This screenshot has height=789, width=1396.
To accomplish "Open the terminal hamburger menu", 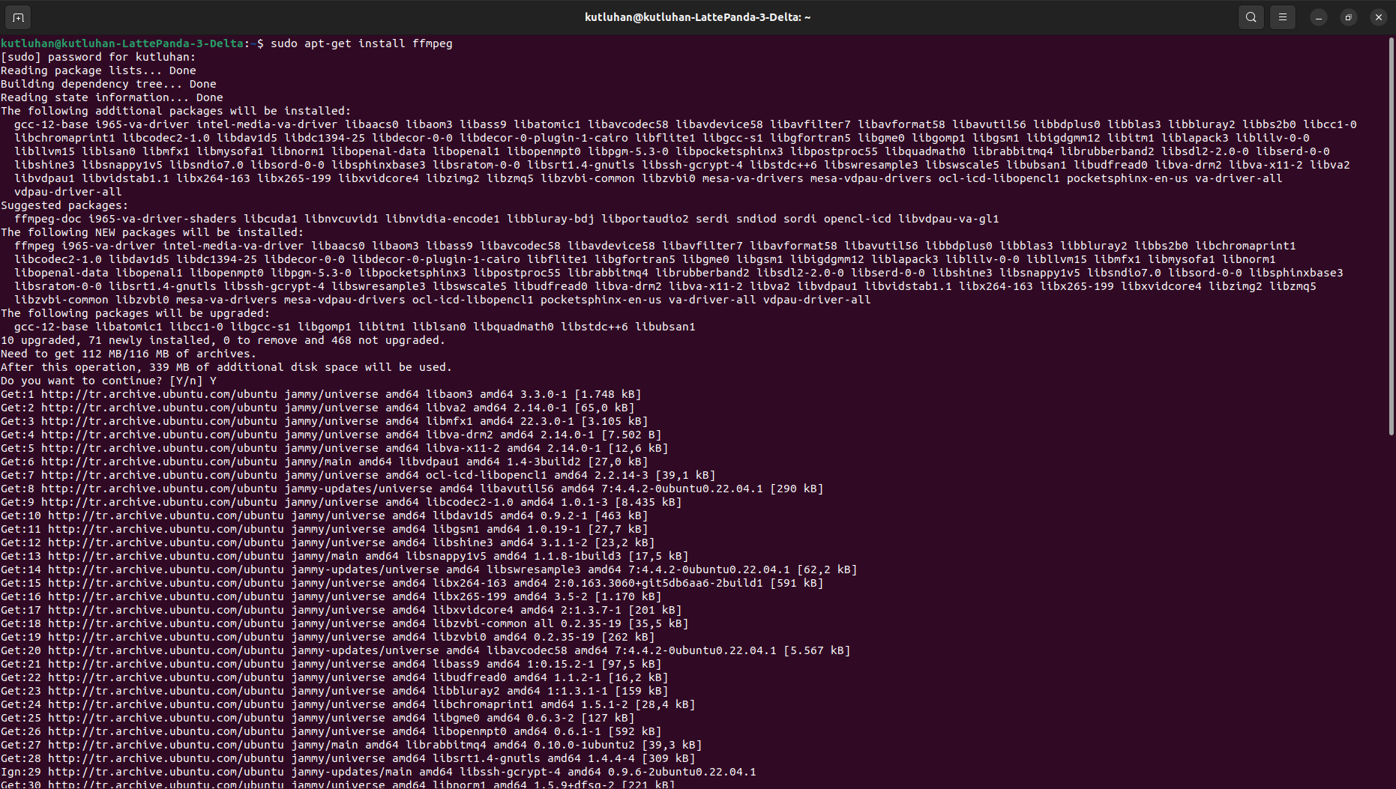I will pyautogui.click(x=1283, y=17).
